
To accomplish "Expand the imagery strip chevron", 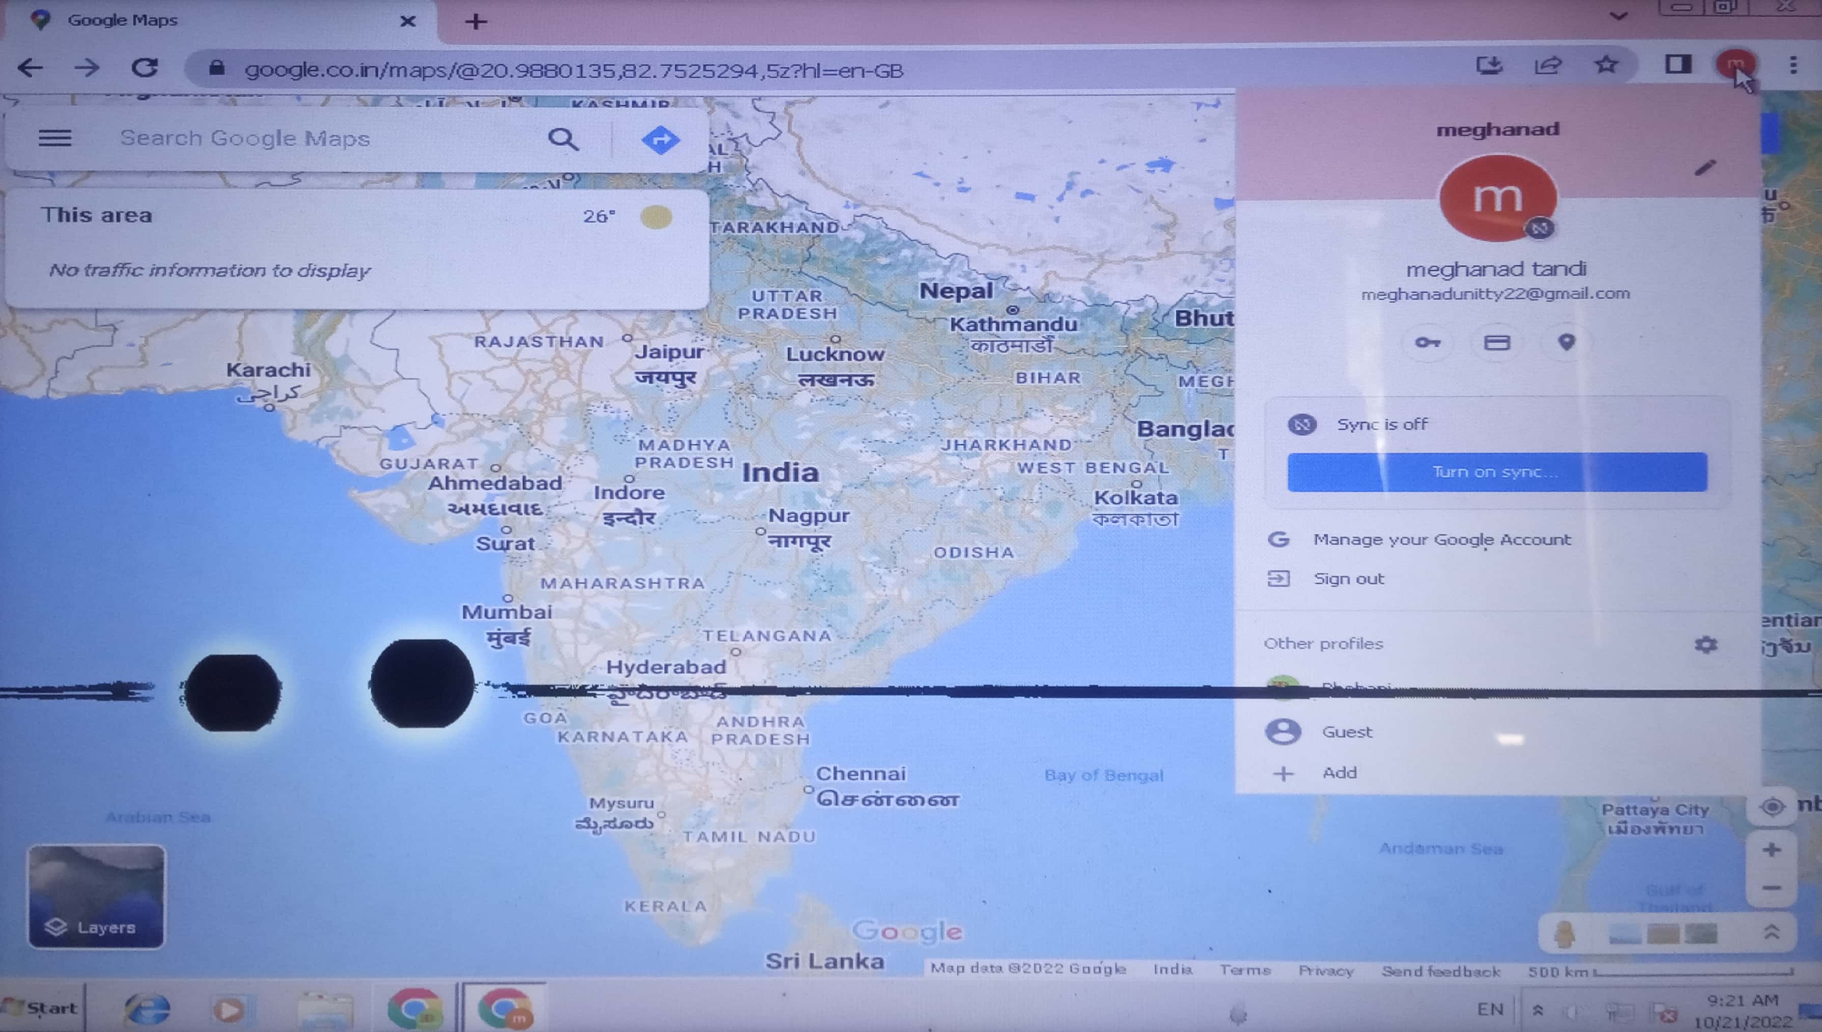I will [x=1771, y=932].
